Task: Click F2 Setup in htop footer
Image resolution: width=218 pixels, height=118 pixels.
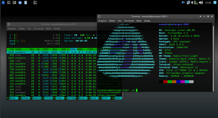Action: tap(24, 98)
